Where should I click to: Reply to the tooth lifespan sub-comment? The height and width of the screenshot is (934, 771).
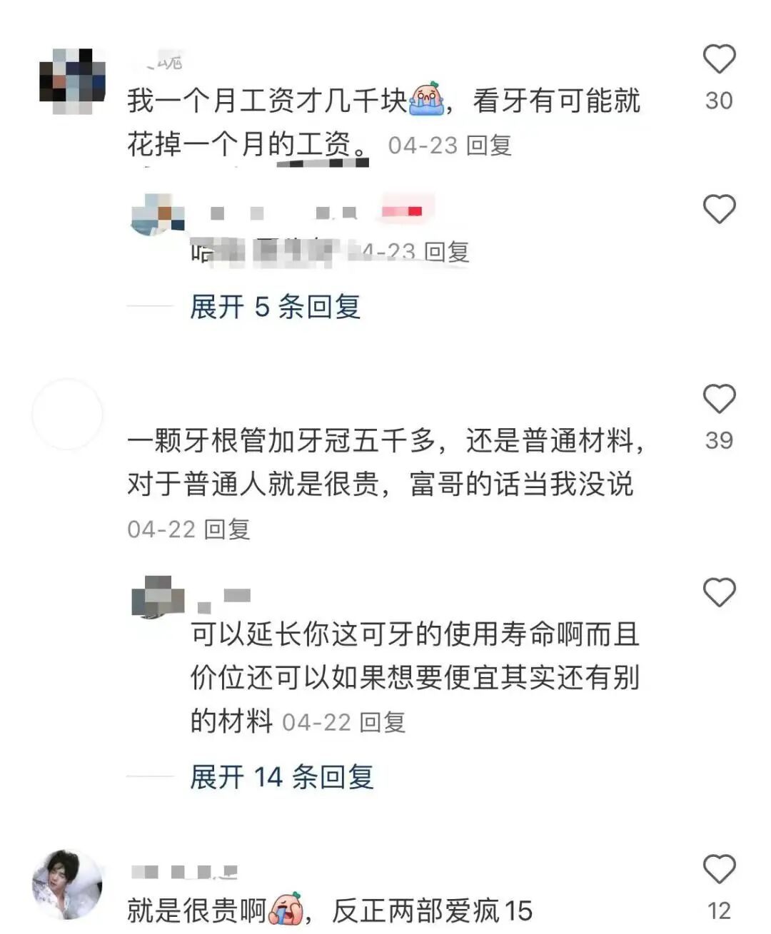click(382, 722)
